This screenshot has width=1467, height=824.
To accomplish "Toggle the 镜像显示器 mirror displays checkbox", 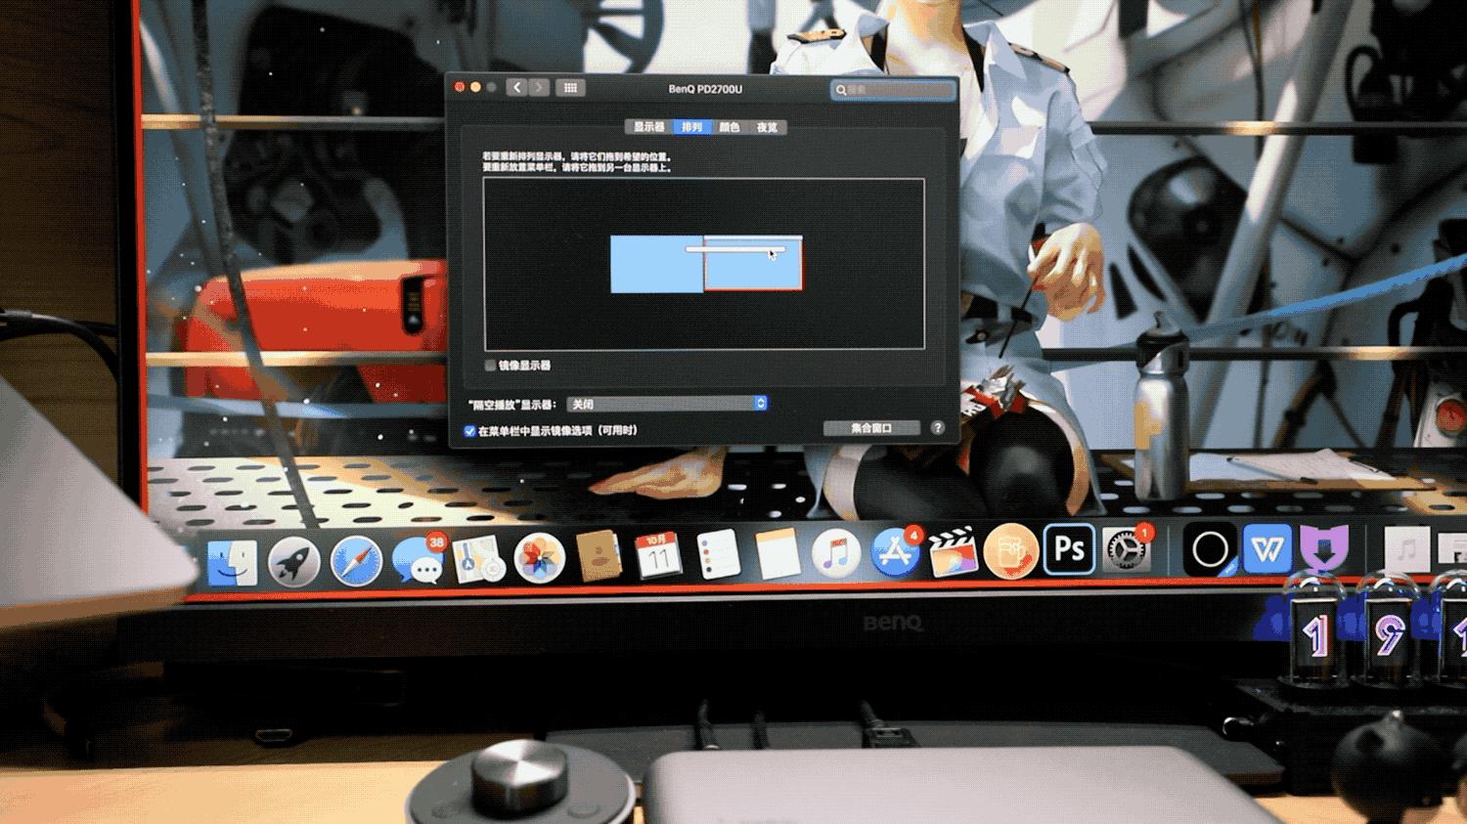I will 489,366.
